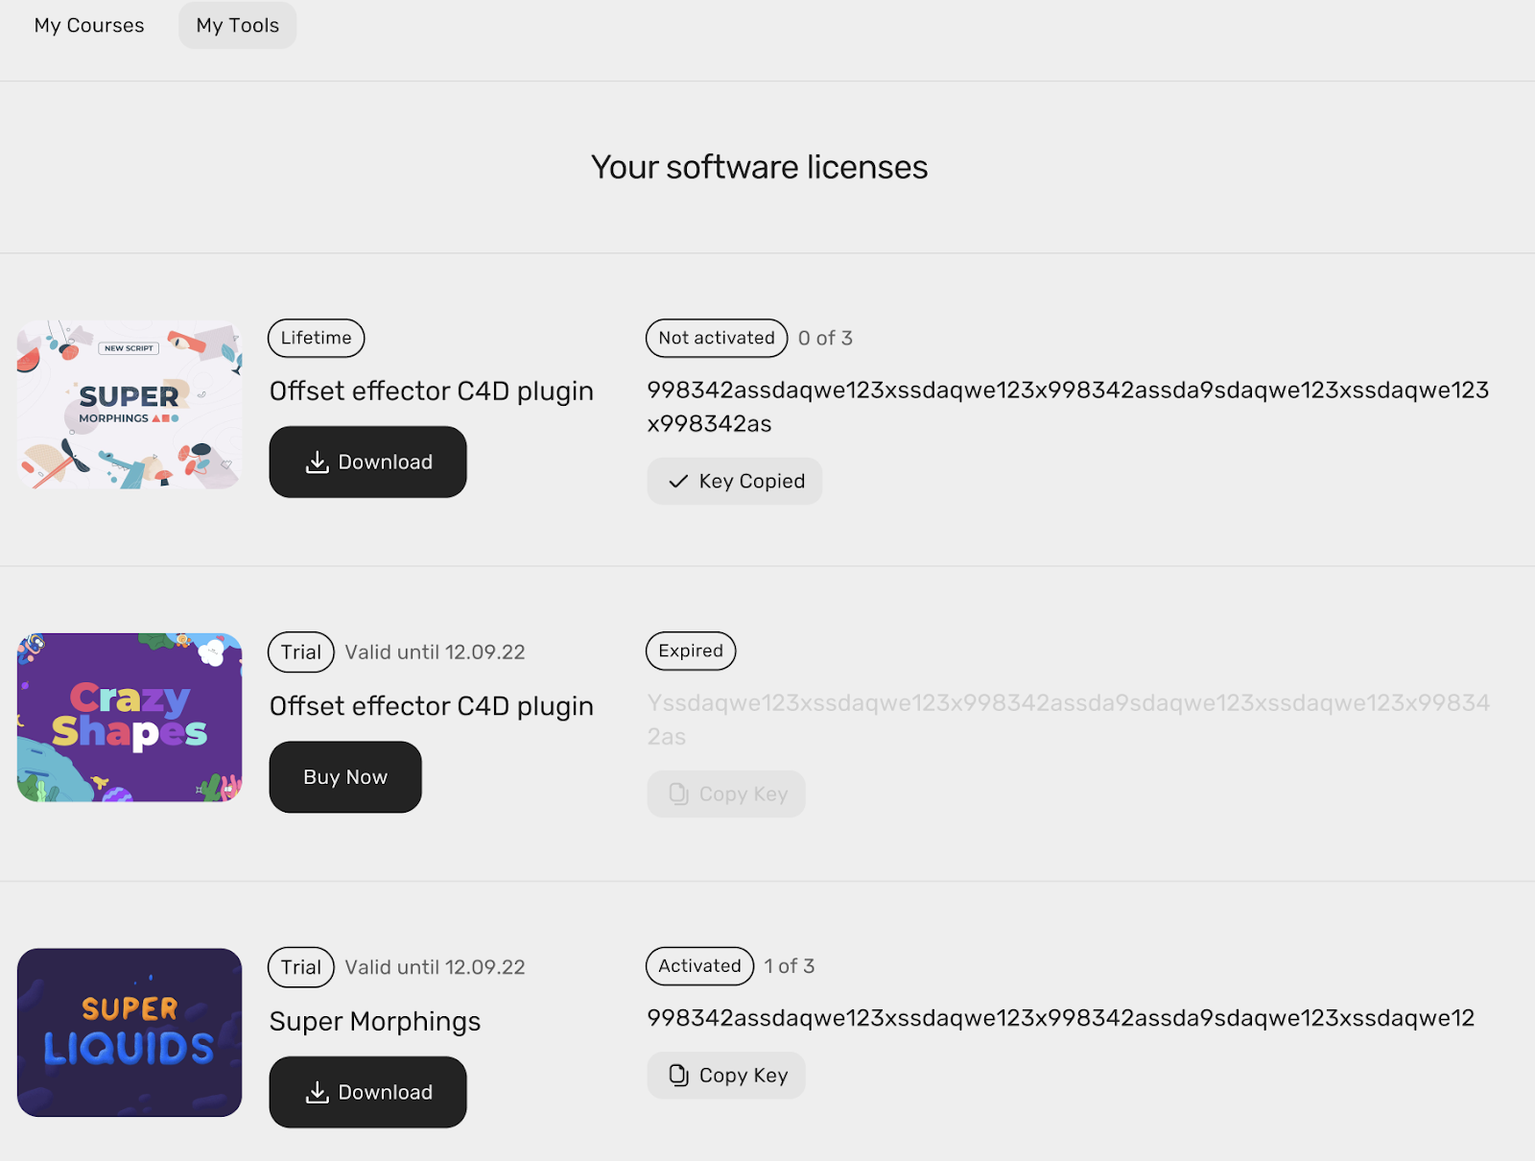Click the copy icon in the expired license's Copy Key button
This screenshot has height=1161, width=1535.
pyautogui.click(x=678, y=794)
